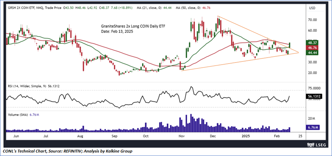Viewport: 332px width, 156px height.
Task: Click the MA (21, close, 0) indicator label
Action: coord(149,8)
